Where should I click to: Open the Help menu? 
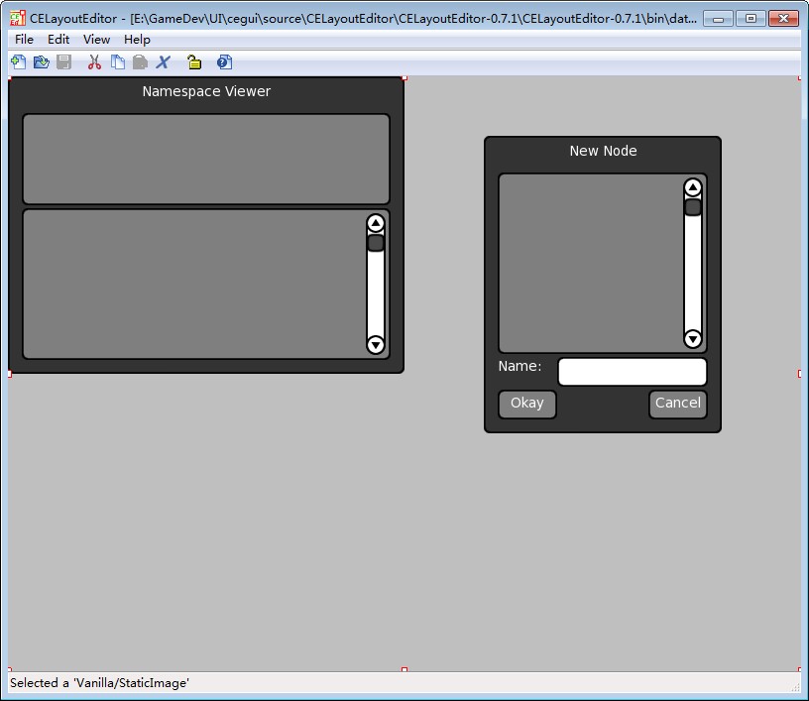137,40
